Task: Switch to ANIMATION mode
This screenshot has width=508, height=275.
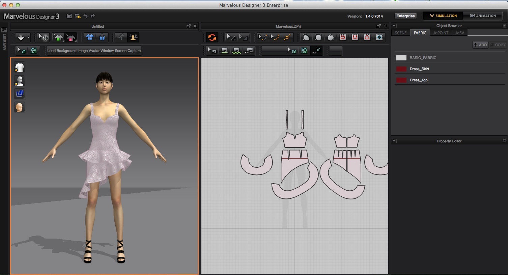Action: tap(483, 16)
